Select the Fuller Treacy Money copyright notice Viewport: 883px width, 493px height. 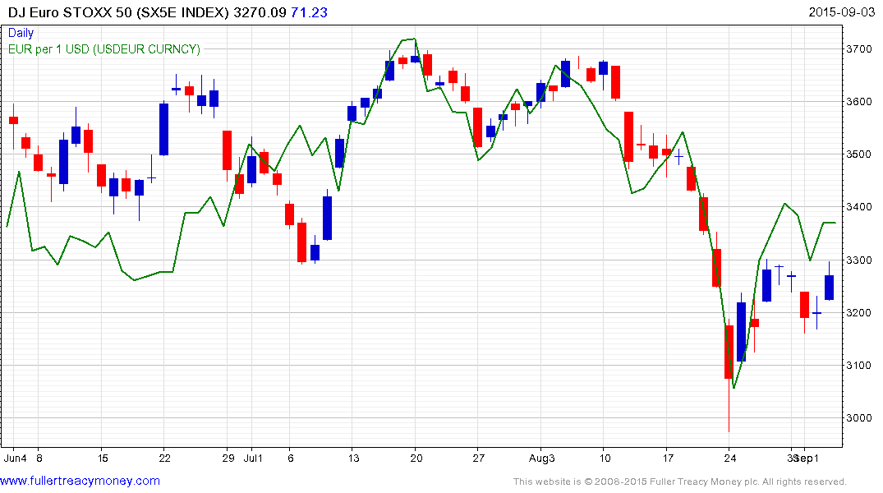(680, 481)
